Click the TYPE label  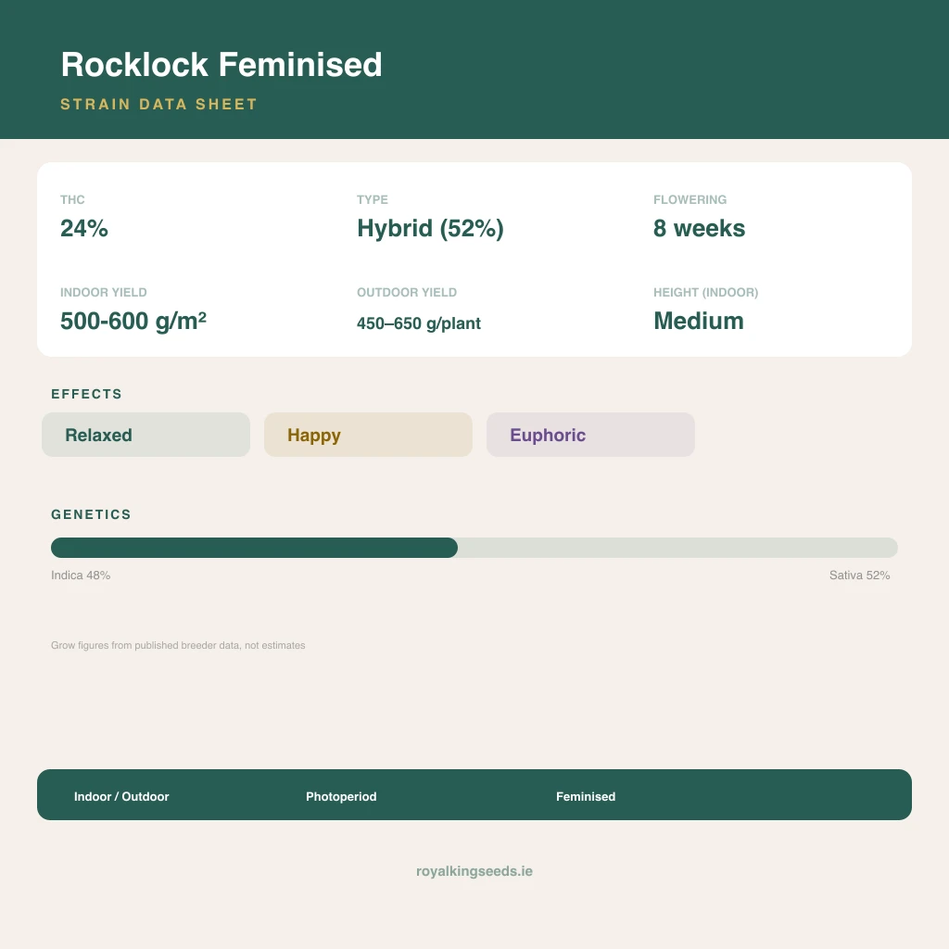pos(373,200)
